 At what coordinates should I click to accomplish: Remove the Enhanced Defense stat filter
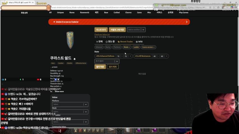130,56
